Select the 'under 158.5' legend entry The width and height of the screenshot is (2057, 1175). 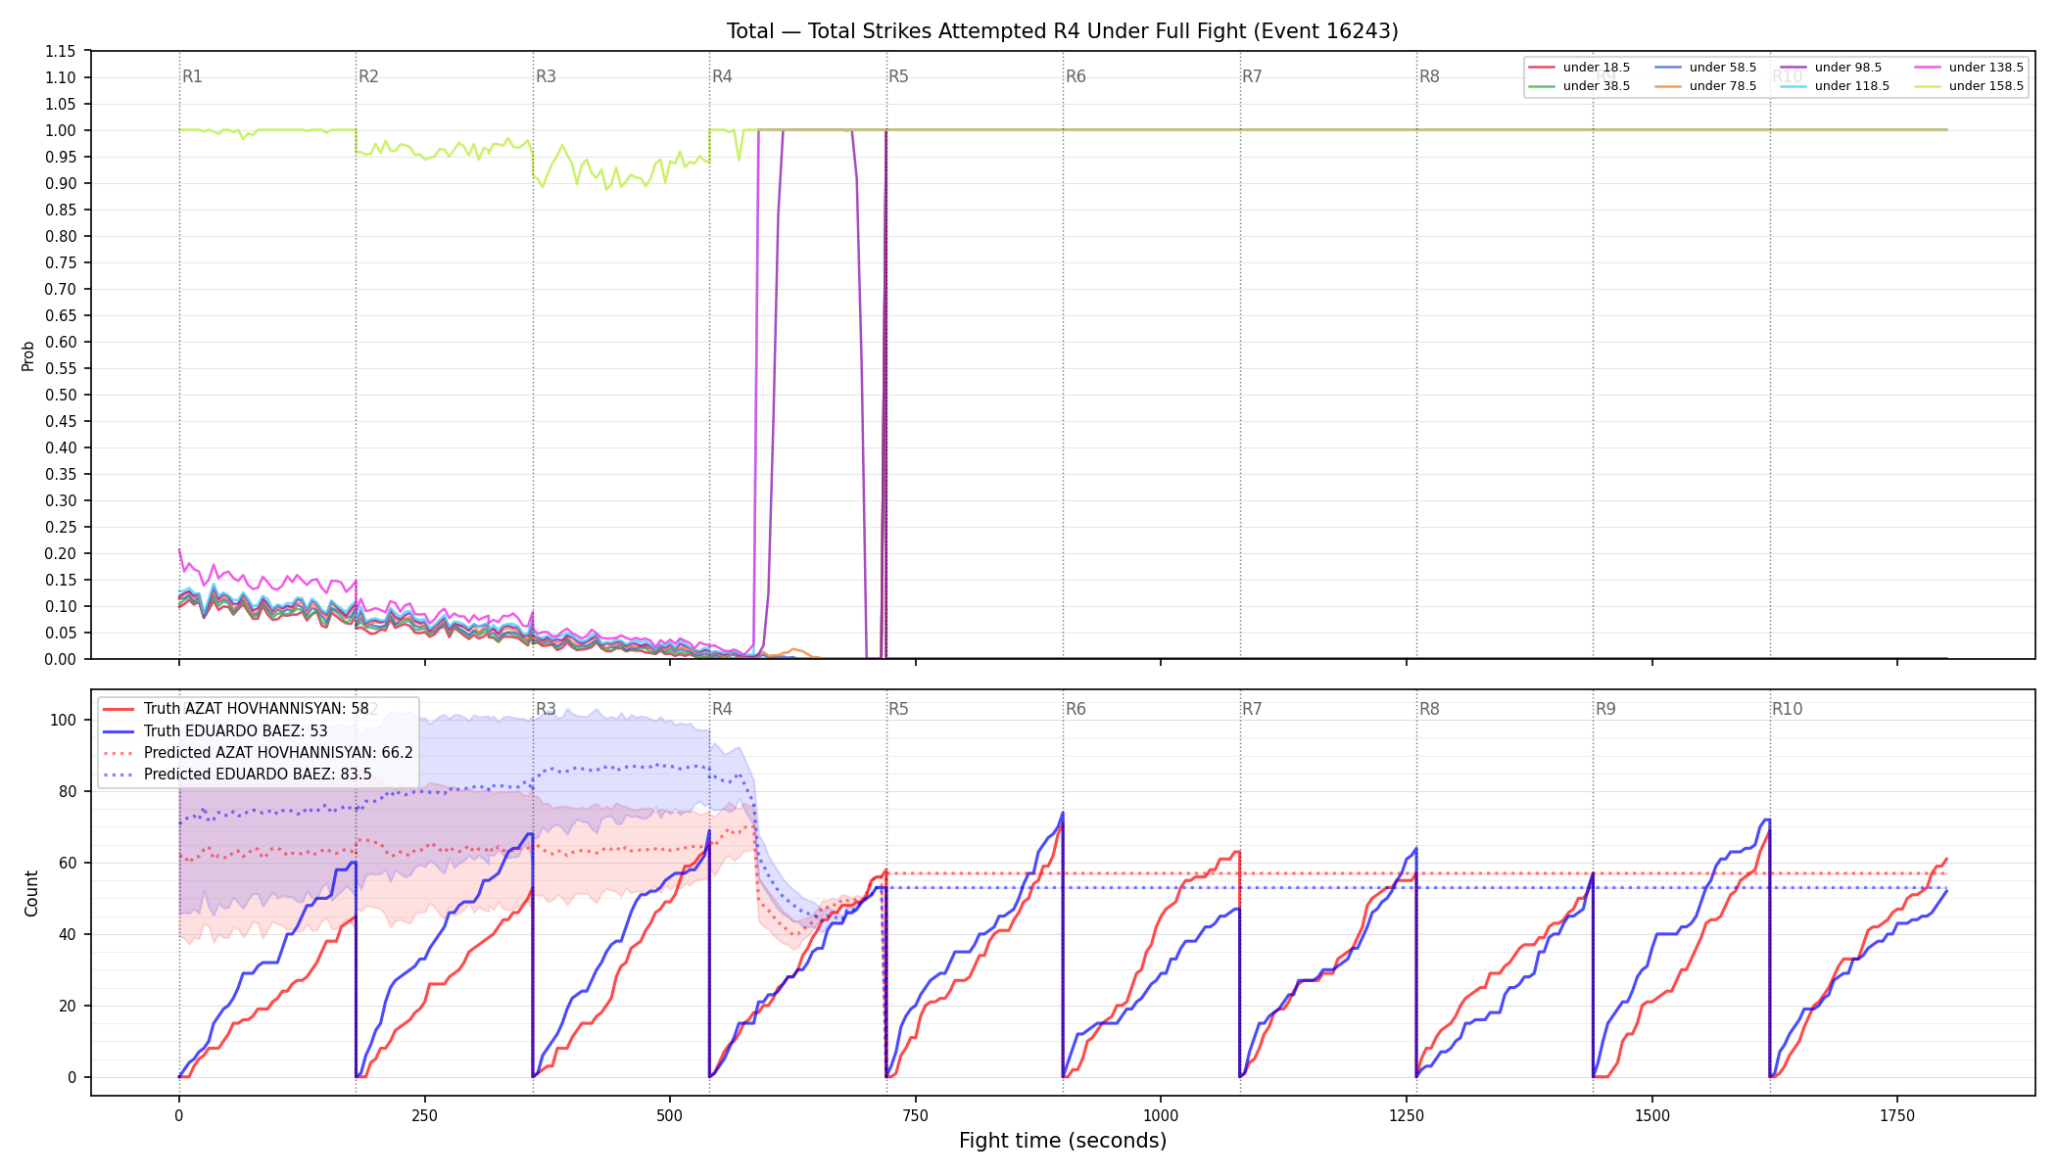[1969, 86]
